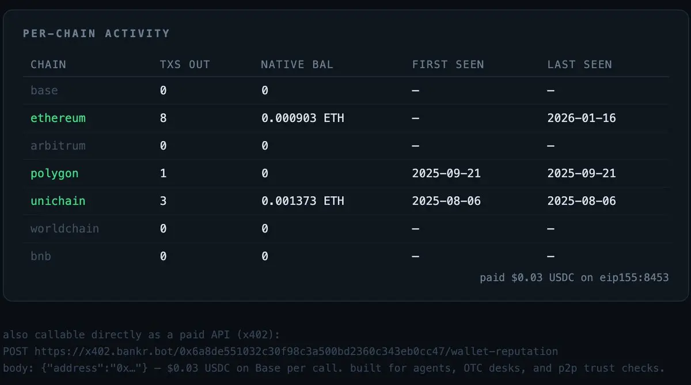Click the 0.001373 ETH balance value
The width and height of the screenshot is (691, 385).
303,201
